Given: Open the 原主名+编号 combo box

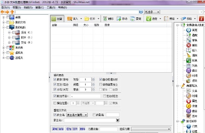Looking at the screenshot, I should click(77, 115).
